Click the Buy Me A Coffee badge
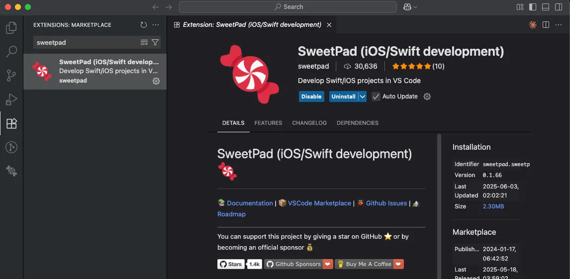 pyautogui.click(x=370, y=264)
